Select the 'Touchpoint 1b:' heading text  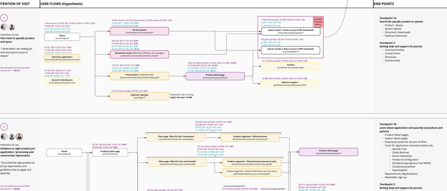(388, 124)
